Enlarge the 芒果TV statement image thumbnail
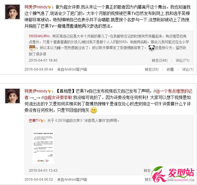The height and width of the screenshot is (185, 197). 43,146
